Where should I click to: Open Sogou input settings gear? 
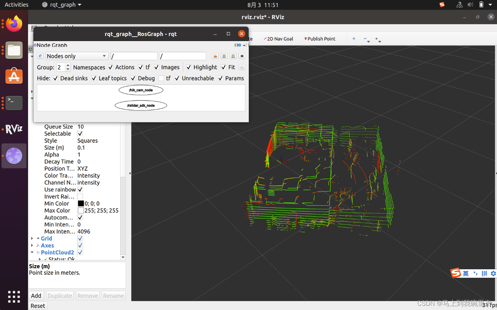coord(493,273)
